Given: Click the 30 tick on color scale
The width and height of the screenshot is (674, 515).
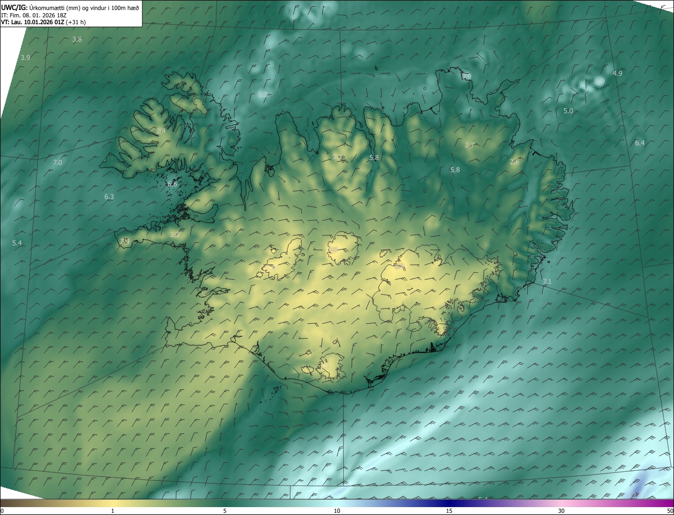Looking at the screenshot, I should pos(561,511).
